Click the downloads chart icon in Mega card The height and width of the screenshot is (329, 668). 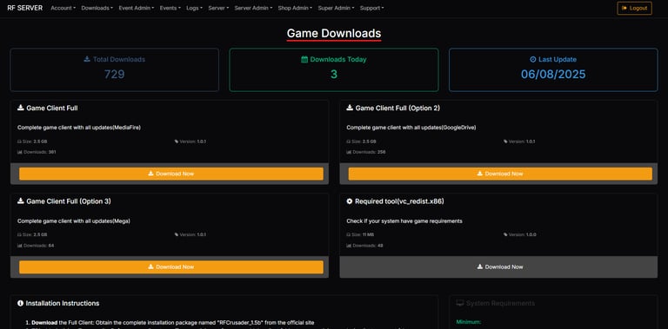tap(19, 246)
